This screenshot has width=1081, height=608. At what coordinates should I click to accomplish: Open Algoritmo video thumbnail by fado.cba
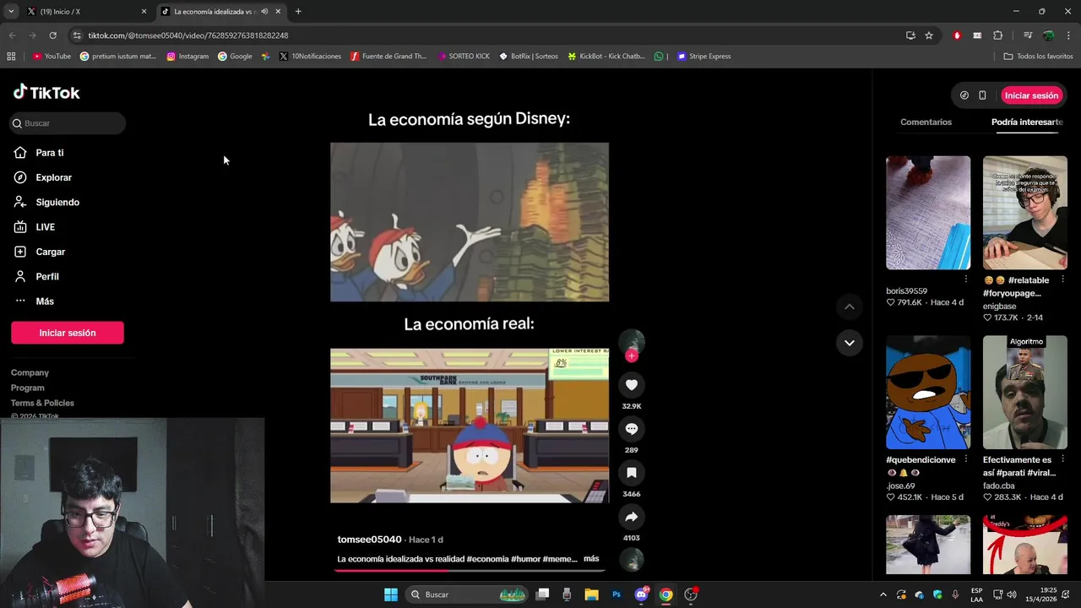(1024, 393)
